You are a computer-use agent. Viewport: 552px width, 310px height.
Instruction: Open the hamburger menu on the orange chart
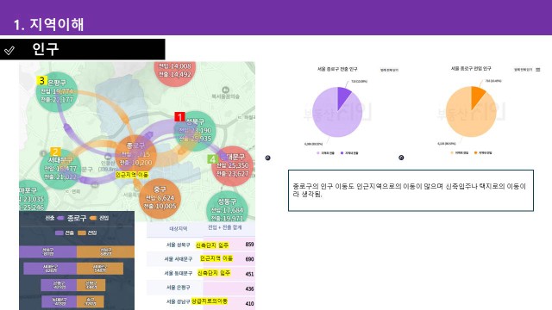point(538,70)
